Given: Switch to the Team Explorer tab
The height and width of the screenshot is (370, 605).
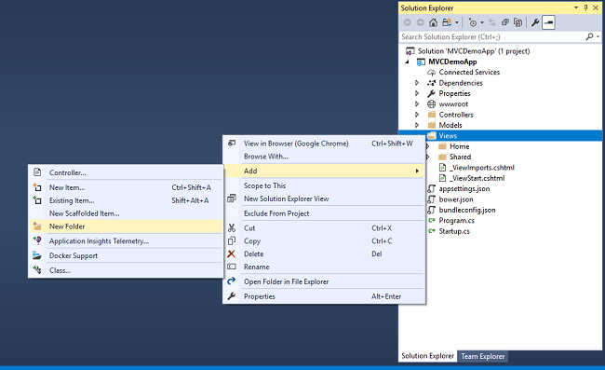Looking at the screenshot, I should click(482, 356).
